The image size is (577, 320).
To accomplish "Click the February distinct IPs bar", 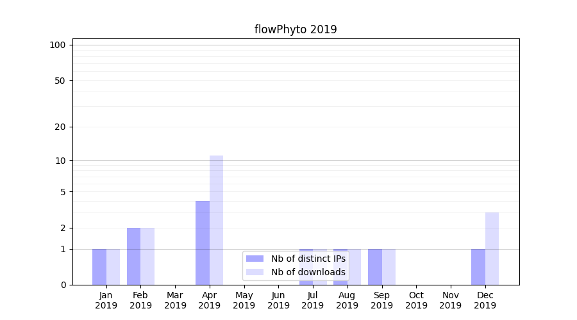I will [133, 256].
